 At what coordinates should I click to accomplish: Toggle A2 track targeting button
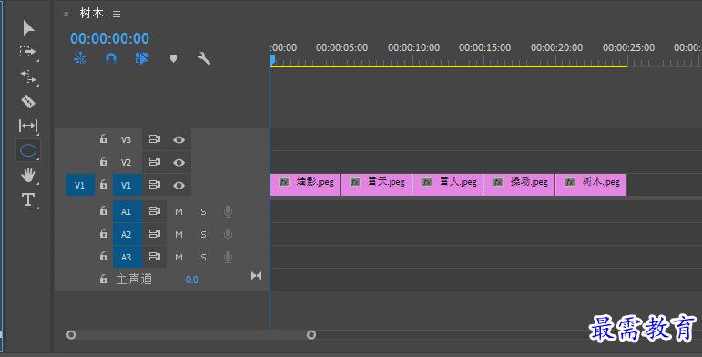click(127, 234)
